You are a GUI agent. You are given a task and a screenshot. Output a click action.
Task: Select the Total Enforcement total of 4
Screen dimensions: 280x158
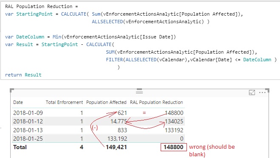[82, 147]
